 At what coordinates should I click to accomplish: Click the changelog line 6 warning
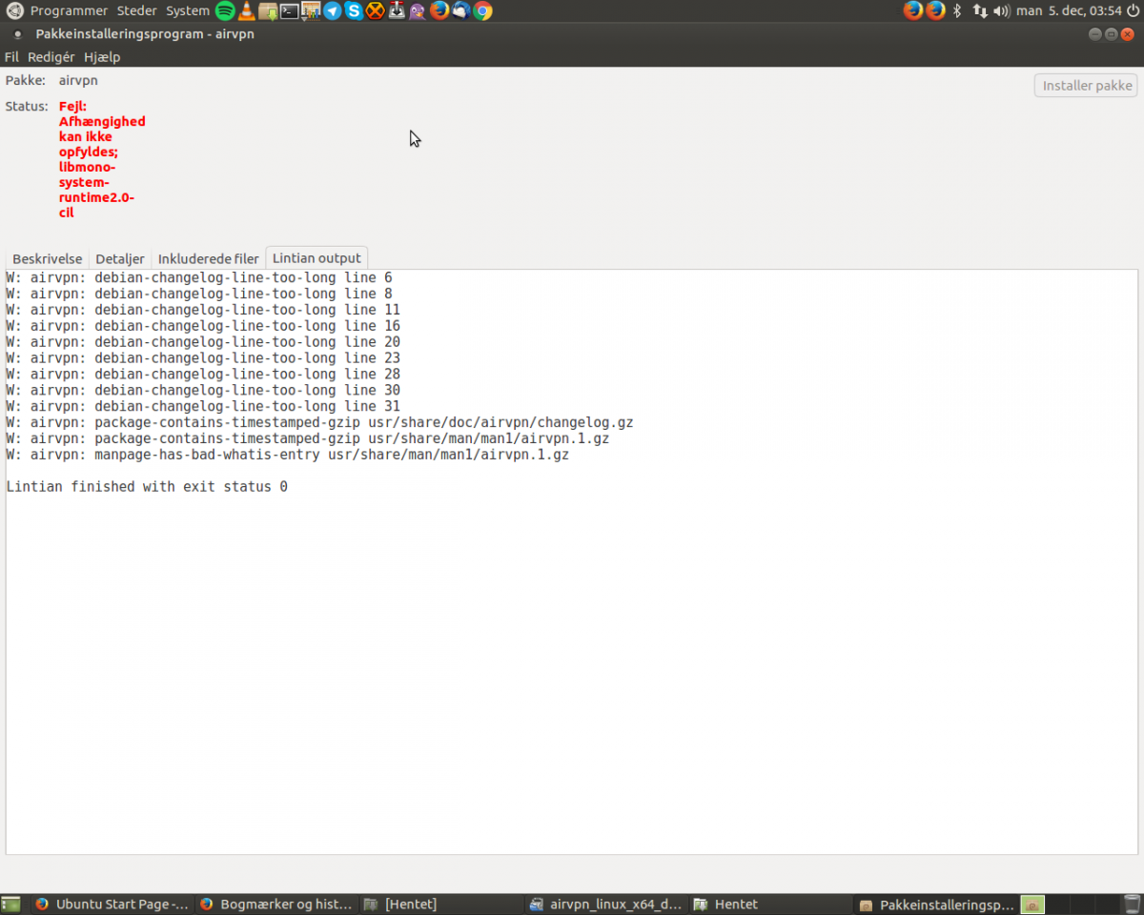(199, 277)
